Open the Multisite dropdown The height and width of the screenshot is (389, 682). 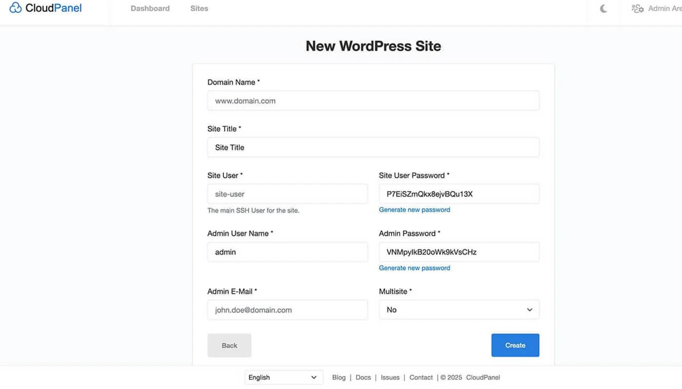click(458, 309)
